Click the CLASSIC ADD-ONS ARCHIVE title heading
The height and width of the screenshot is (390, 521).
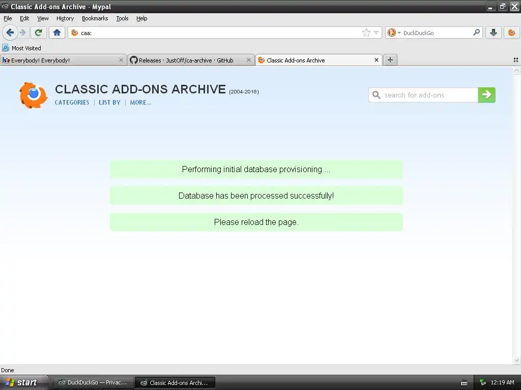(x=140, y=89)
